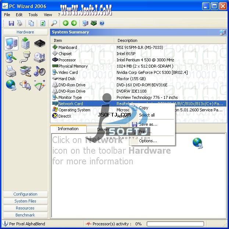Click Processor(s) activity status text
This screenshot has height=229, width=229.
click(112, 224)
